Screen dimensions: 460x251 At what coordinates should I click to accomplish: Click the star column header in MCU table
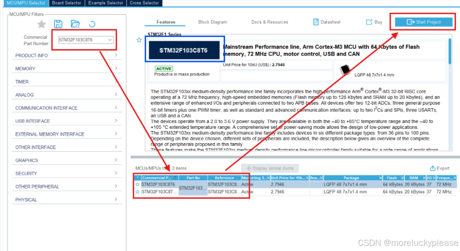pos(137,178)
